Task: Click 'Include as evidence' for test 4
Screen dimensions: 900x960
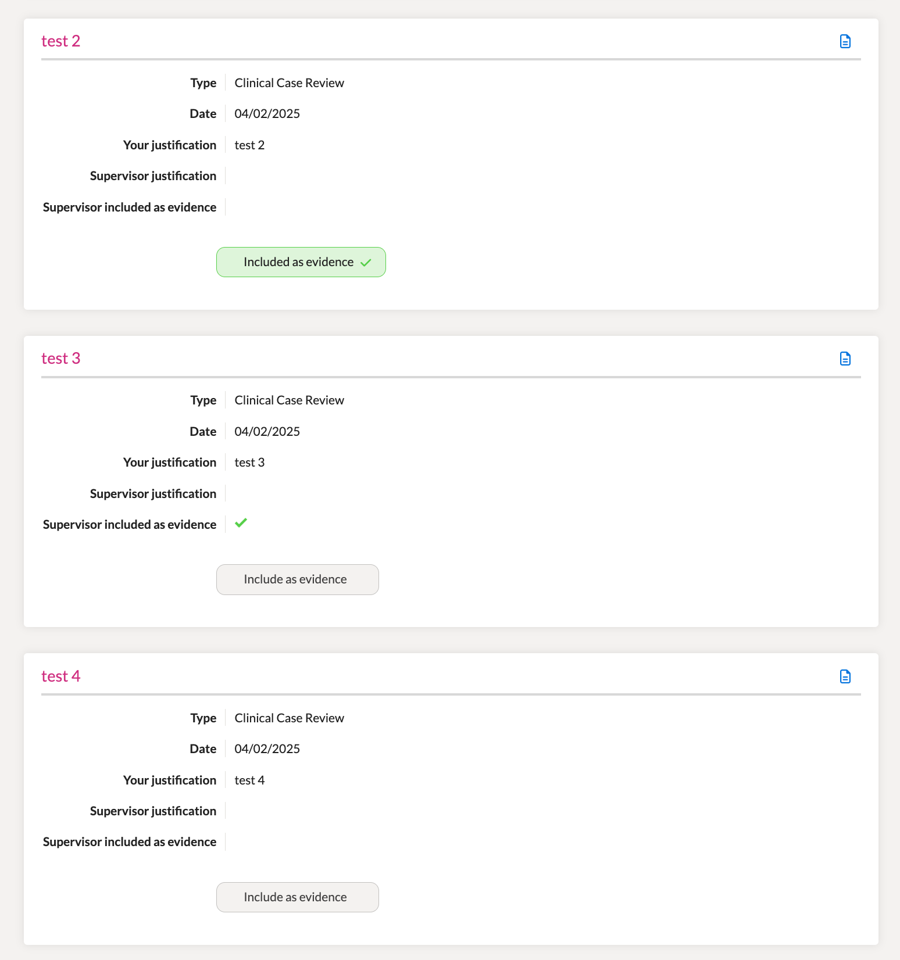Action: [298, 897]
